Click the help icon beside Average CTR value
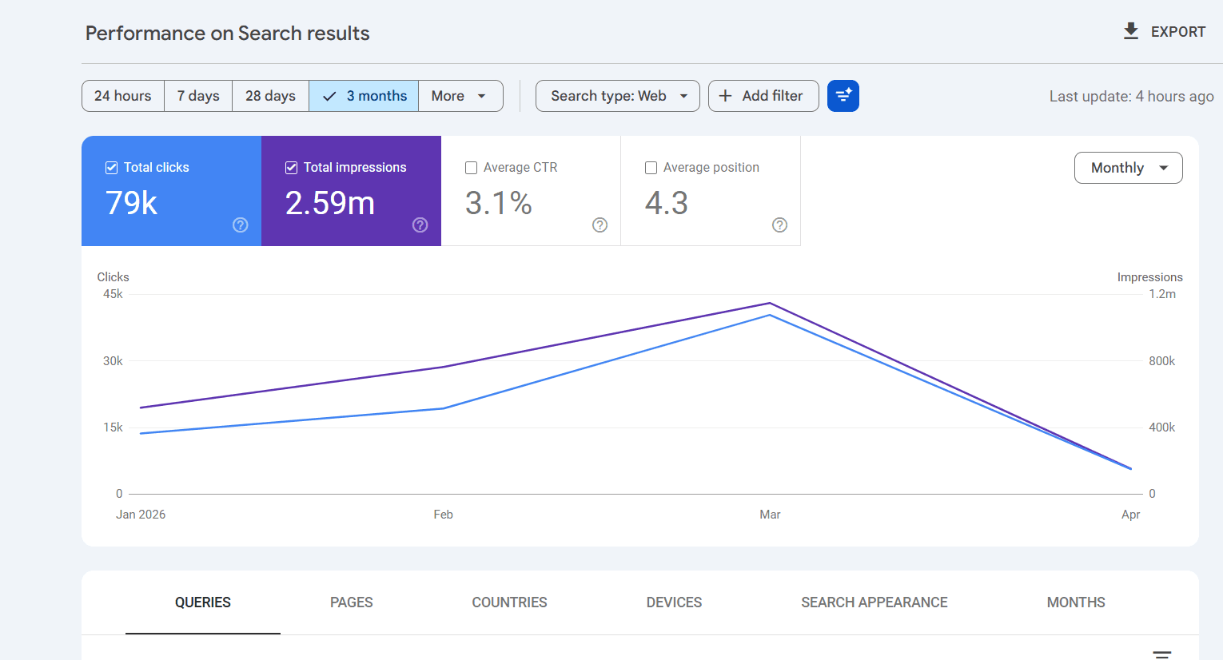 [x=600, y=225]
